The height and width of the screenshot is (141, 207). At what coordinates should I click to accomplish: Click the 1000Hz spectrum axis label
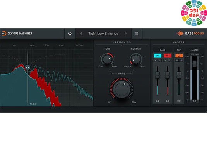point(79,45)
